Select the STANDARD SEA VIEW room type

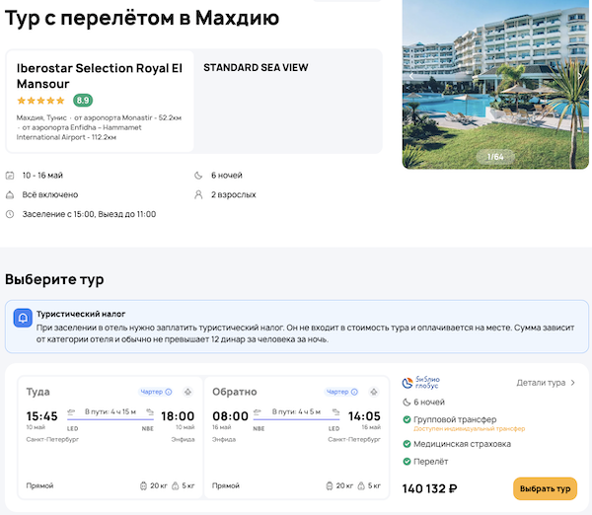pos(256,68)
